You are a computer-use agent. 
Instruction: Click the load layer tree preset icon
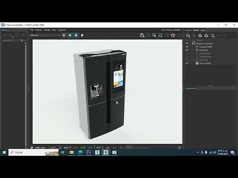206,35
